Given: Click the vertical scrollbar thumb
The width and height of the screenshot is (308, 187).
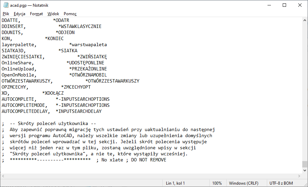Looking at the screenshot, I should 305,164.
